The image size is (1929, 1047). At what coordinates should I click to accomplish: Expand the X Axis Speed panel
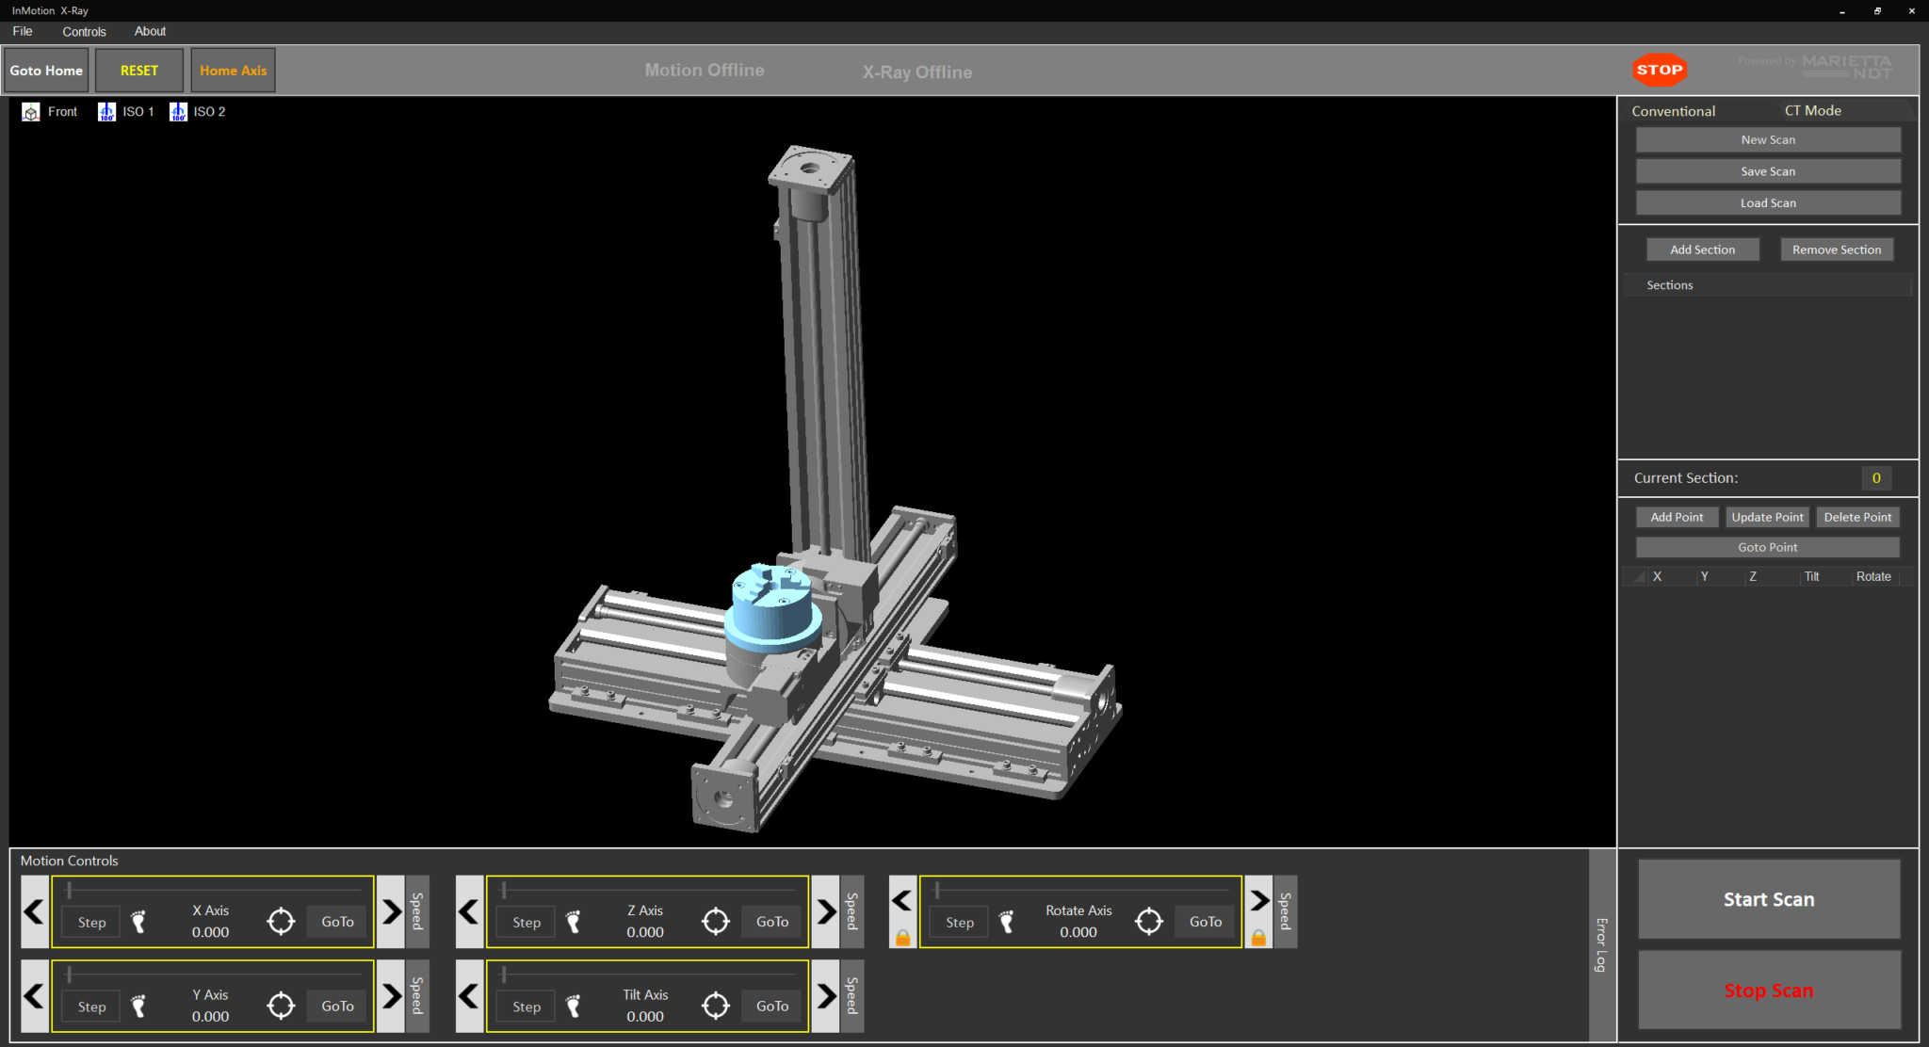pos(417,911)
